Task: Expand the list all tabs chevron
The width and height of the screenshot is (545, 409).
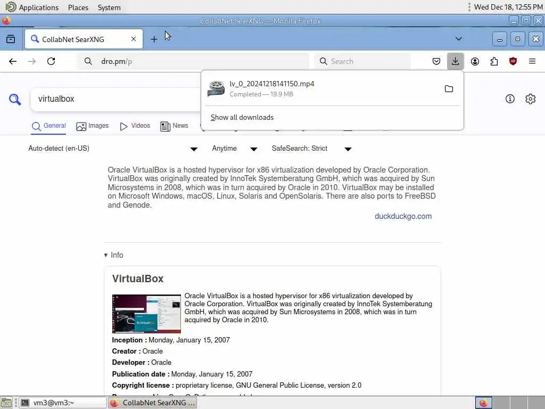Action: tap(459, 39)
